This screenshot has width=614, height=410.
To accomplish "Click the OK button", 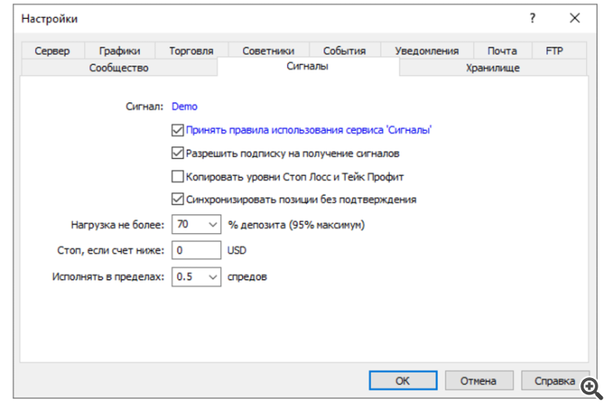I will (x=403, y=381).
